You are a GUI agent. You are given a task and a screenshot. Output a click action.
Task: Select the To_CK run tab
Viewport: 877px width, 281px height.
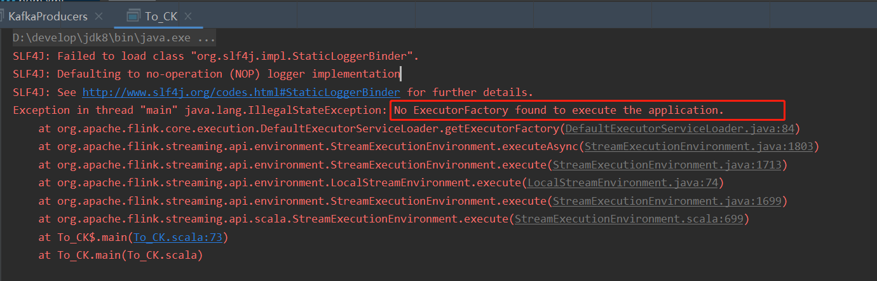click(161, 16)
